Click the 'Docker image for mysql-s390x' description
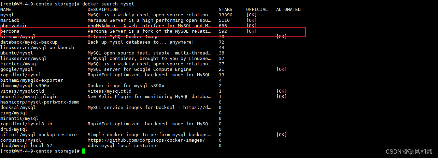This screenshot has height=158, width=438. pyautogui.click(x=126, y=86)
